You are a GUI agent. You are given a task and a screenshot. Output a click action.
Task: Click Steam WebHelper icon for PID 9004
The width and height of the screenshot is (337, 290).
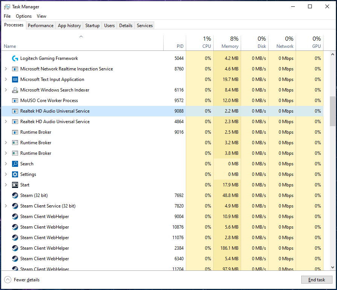pos(15,217)
